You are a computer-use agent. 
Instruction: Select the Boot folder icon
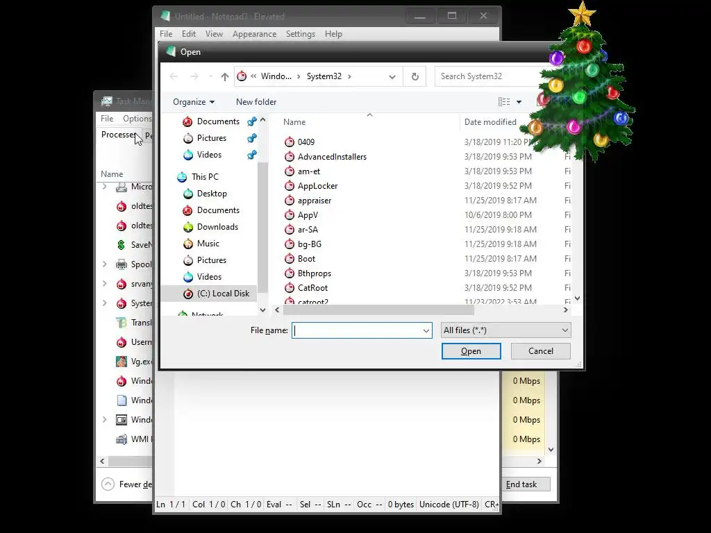[x=290, y=258]
